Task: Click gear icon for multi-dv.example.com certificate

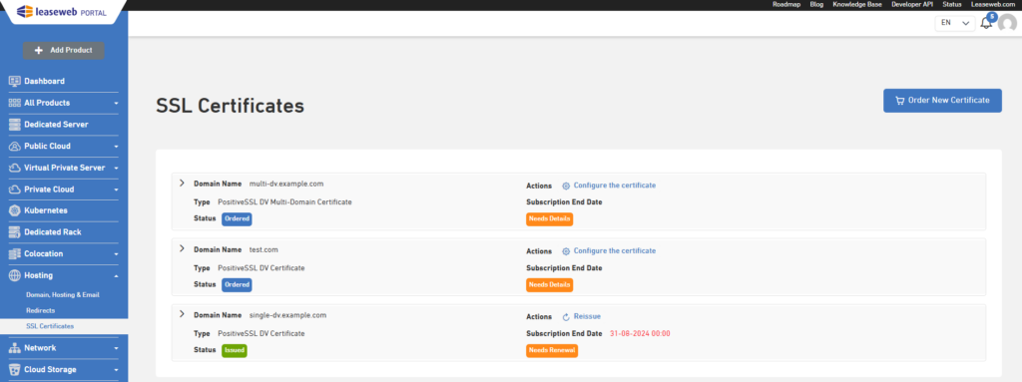Action: pos(566,186)
